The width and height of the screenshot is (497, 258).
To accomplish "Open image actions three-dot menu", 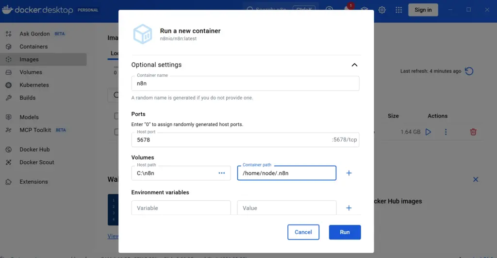I will [446, 132].
